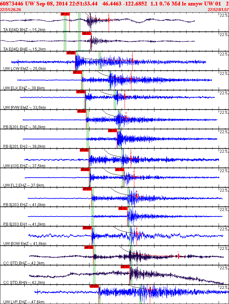Click the PB B201 EHZ 36.0km label
229x304 pixels.
[x=24, y=127]
